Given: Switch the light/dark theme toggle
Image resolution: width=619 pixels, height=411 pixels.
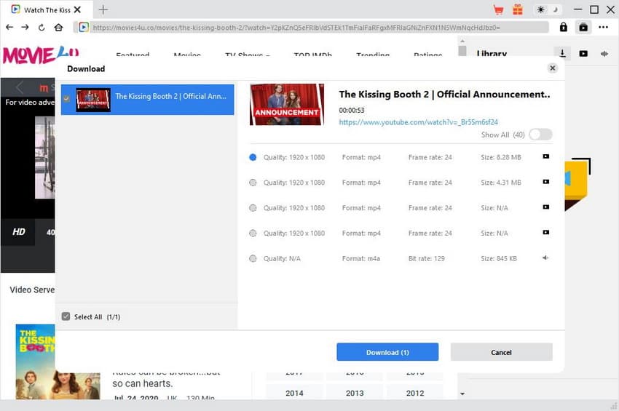Looking at the screenshot, I should (547, 10).
